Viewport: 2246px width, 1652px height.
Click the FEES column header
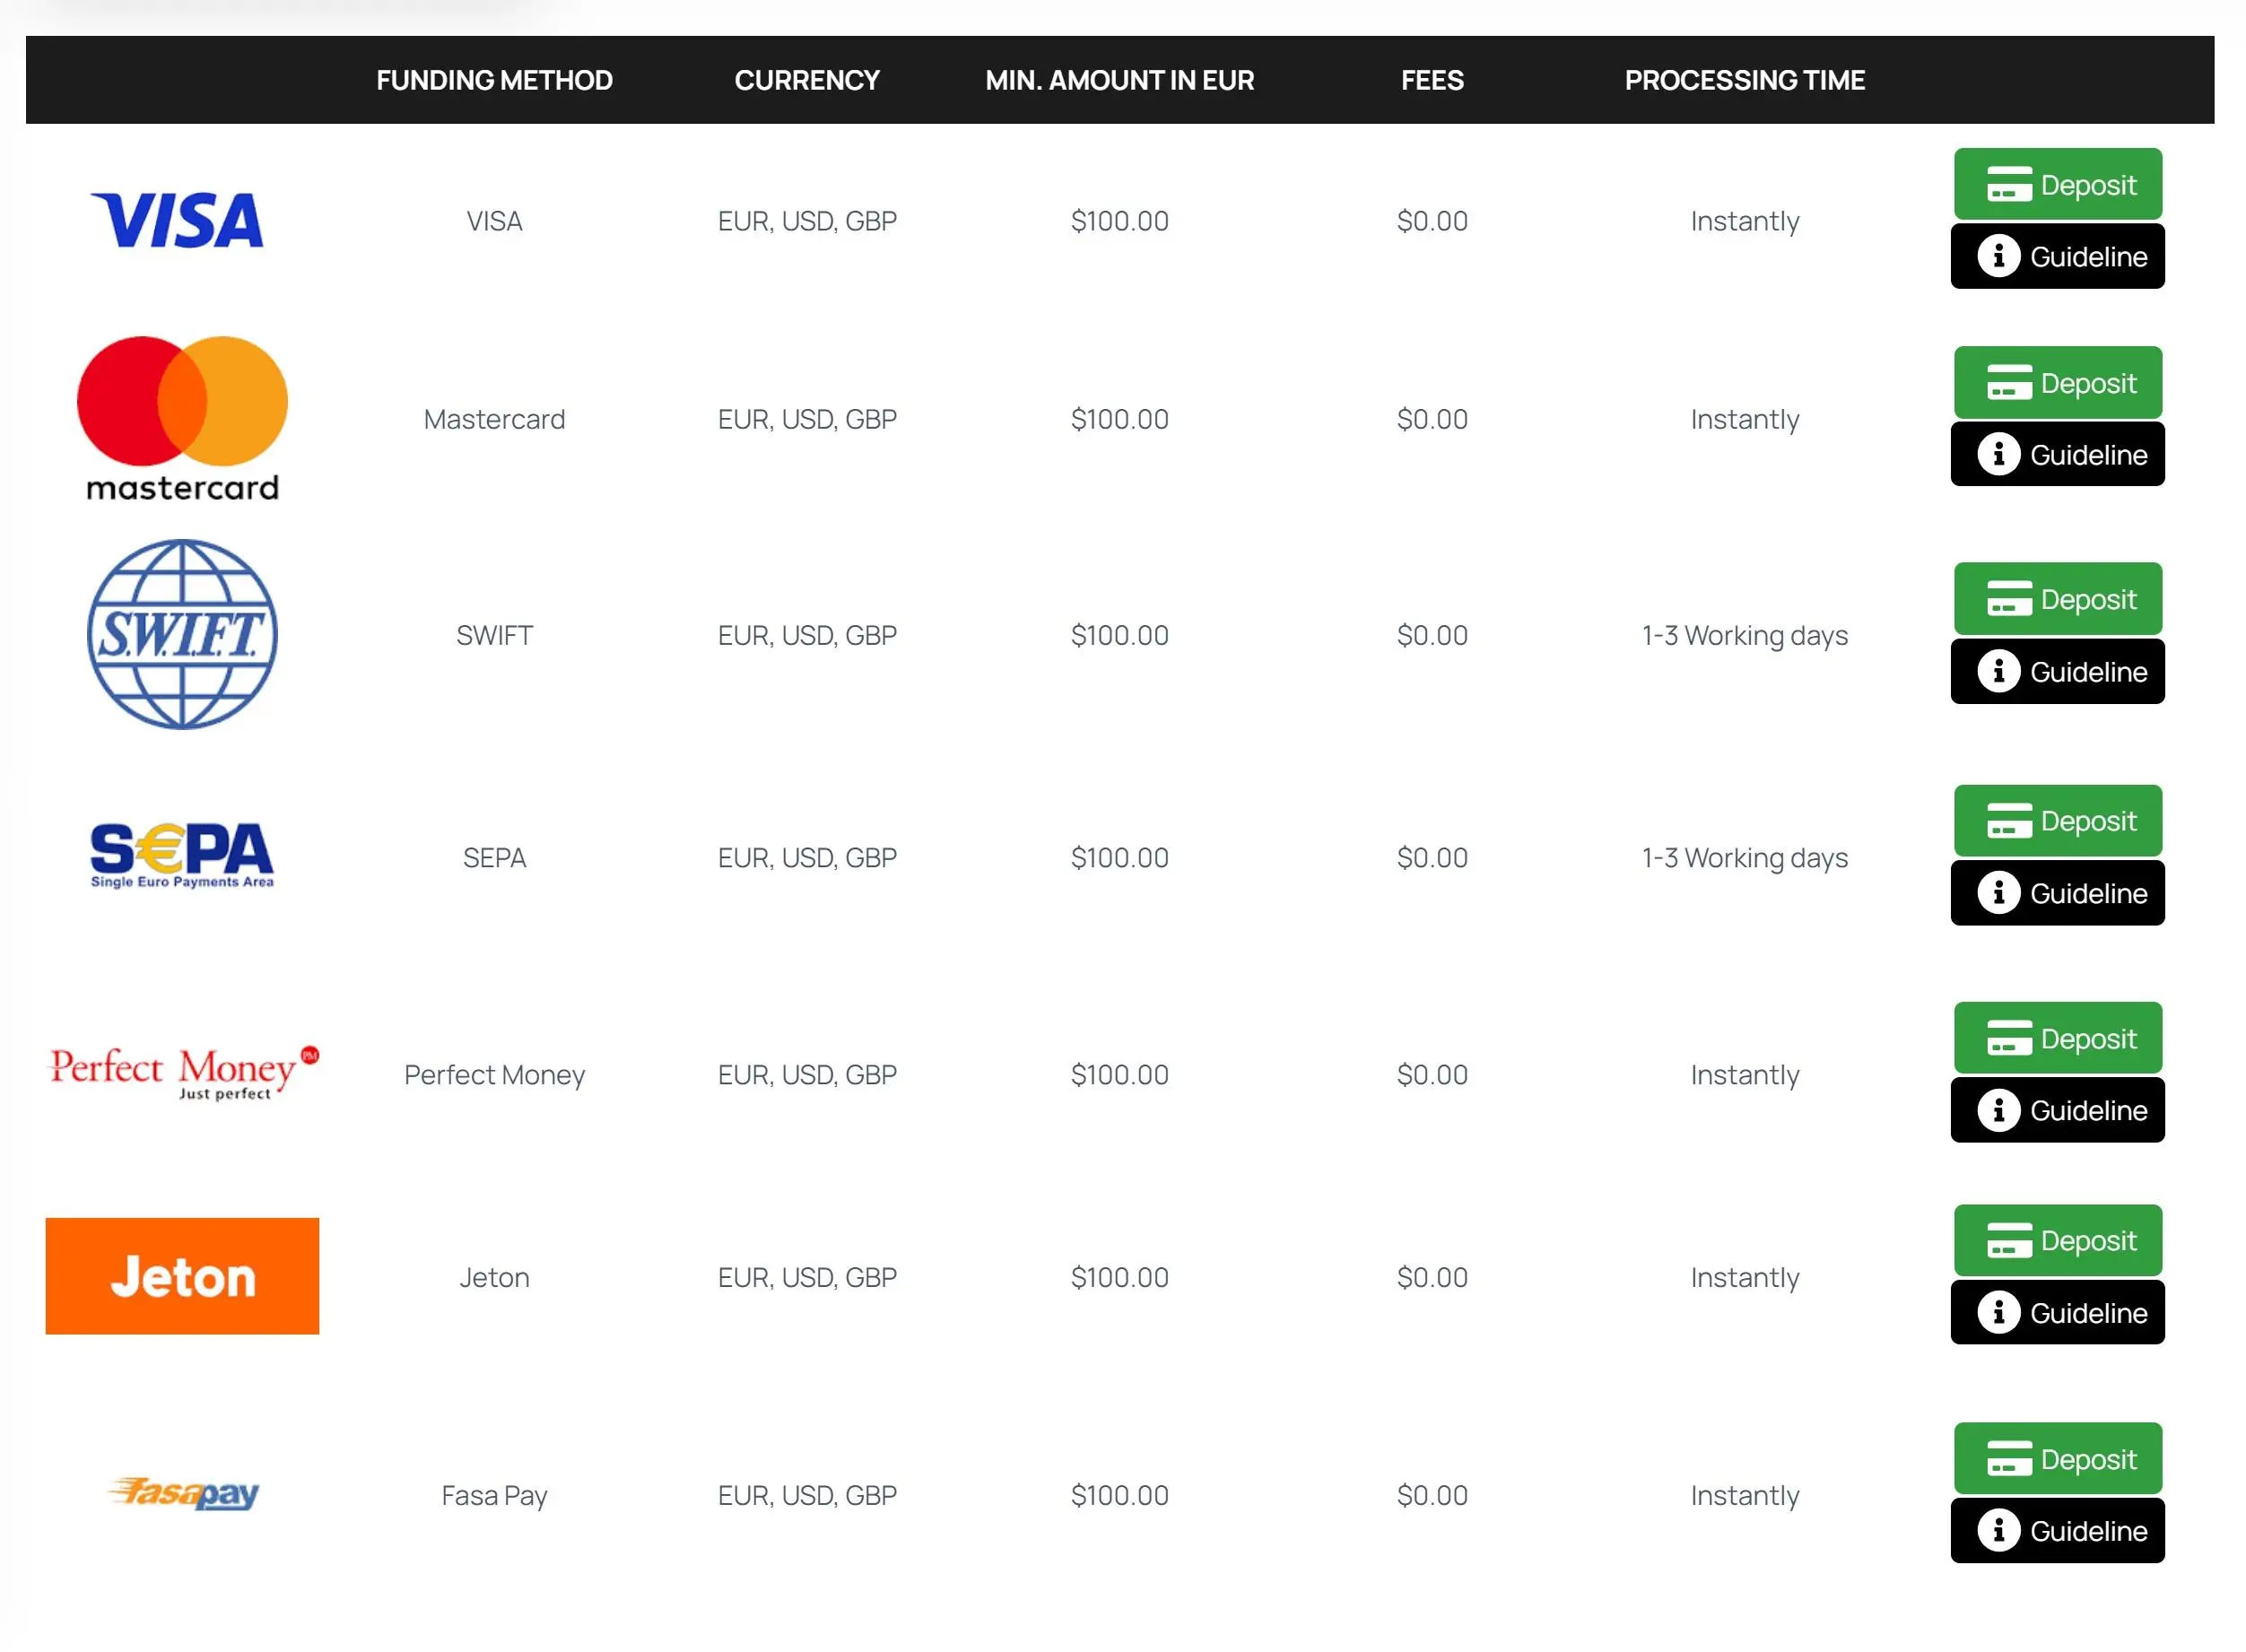(1432, 80)
